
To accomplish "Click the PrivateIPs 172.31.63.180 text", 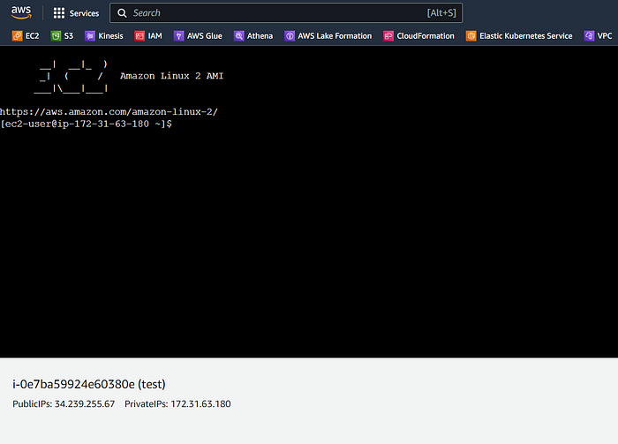I will tap(177, 403).
